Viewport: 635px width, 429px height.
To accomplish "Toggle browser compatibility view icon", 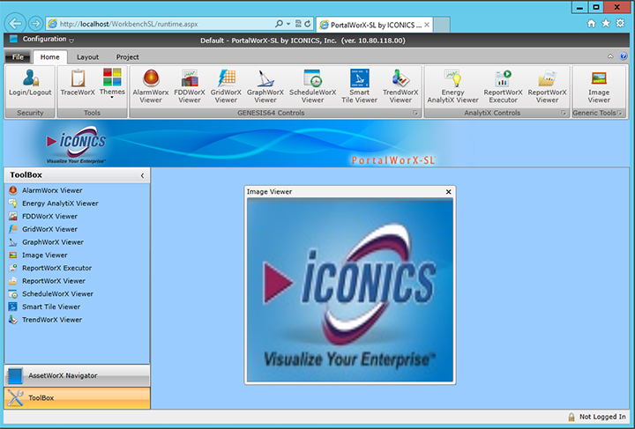I will pyautogui.click(x=298, y=24).
